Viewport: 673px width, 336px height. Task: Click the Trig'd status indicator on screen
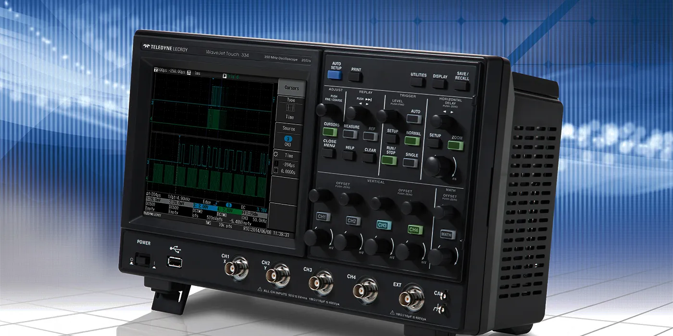pos(231,76)
